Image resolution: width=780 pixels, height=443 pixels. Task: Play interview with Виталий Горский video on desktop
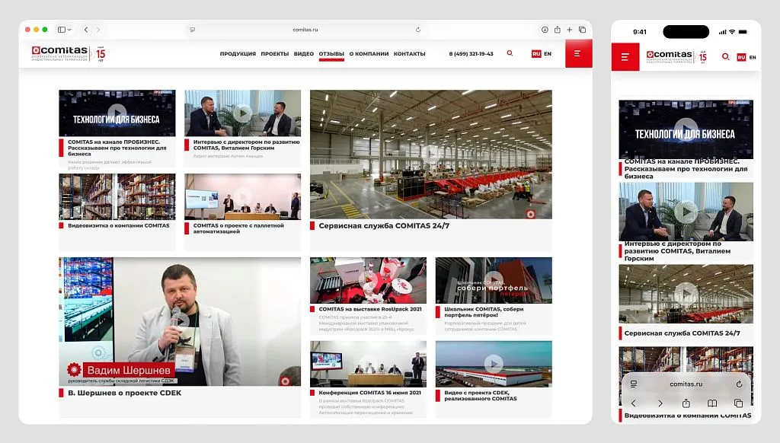tap(242, 113)
